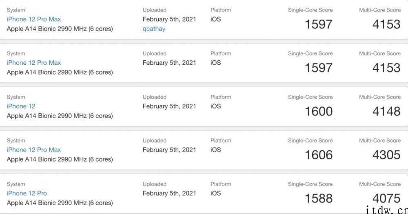Open the 1597-score iPhone 12 Pro Max without uploader name

[x=34, y=63]
